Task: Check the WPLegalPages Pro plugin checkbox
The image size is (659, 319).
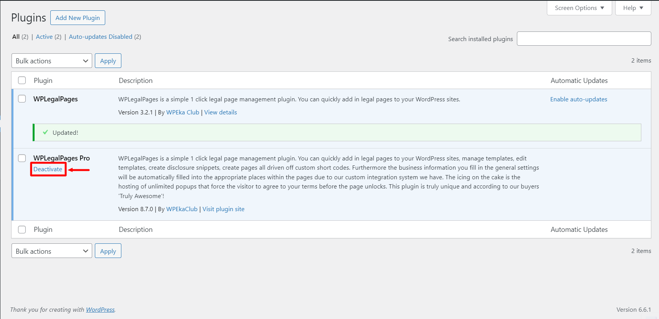Action: pyautogui.click(x=22, y=158)
